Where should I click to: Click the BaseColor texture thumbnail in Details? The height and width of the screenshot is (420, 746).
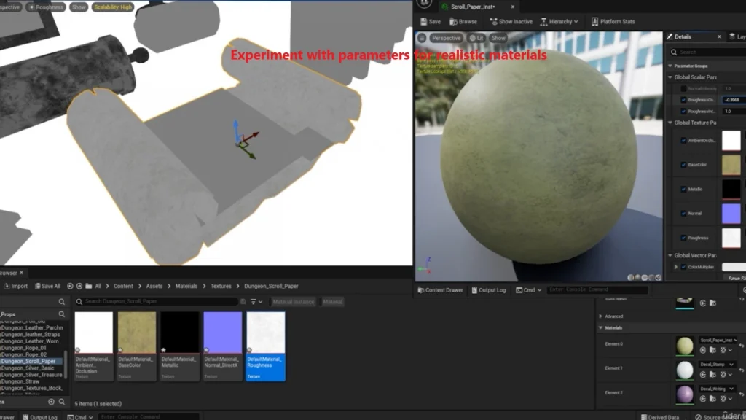tap(731, 165)
